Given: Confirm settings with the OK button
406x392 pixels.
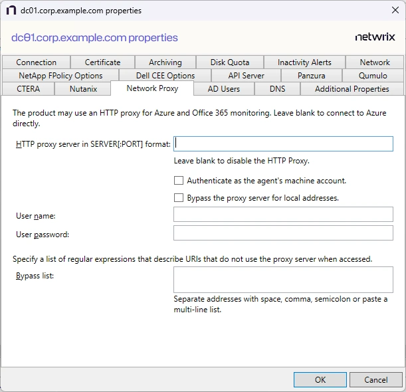Looking at the screenshot, I should coord(320,379).
